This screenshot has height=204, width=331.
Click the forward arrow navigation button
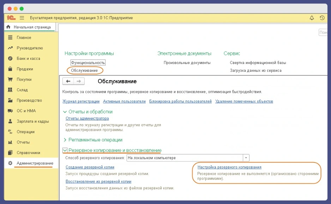pyautogui.click(x=79, y=81)
